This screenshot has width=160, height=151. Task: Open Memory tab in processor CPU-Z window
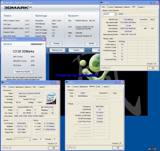coord(28,87)
